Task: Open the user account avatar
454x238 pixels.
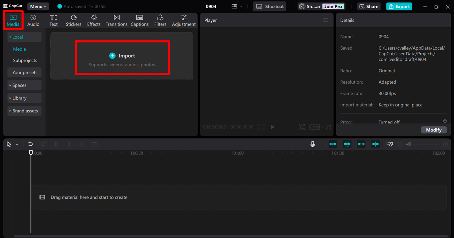Action: click(302, 6)
